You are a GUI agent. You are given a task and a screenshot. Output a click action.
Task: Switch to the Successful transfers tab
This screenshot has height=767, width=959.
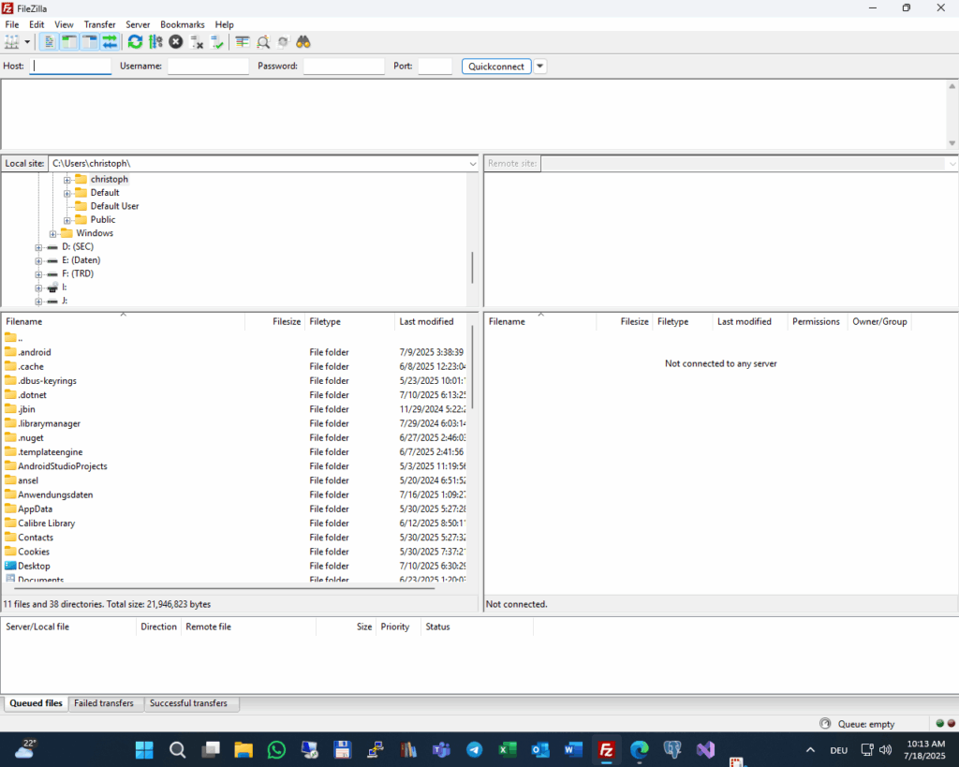[x=188, y=703]
